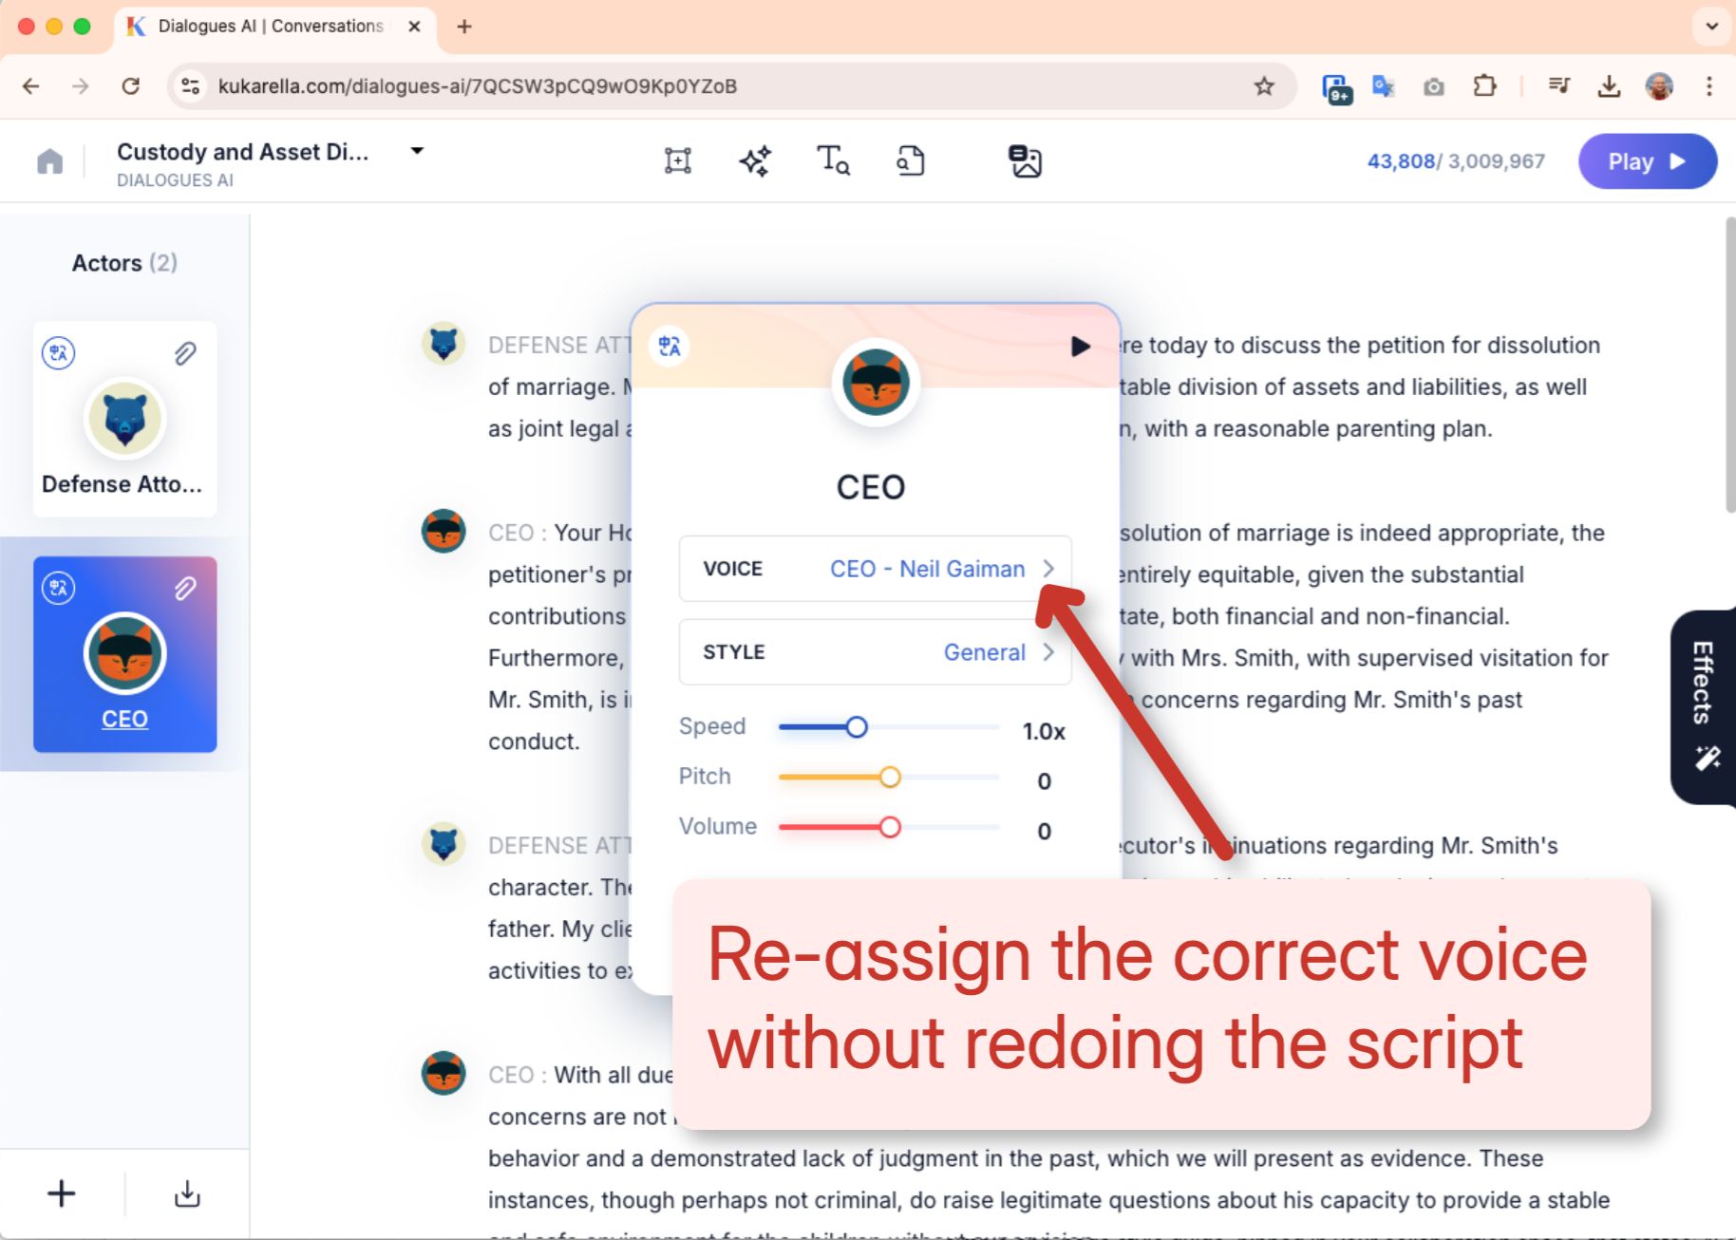Adjust the Pitch slider handle
This screenshot has height=1240, width=1736.
pos(890,778)
